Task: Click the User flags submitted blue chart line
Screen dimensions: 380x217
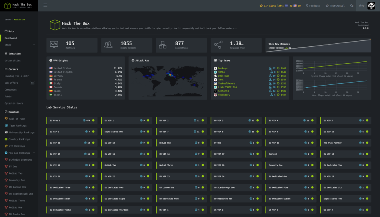Action: click(x=335, y=84)
